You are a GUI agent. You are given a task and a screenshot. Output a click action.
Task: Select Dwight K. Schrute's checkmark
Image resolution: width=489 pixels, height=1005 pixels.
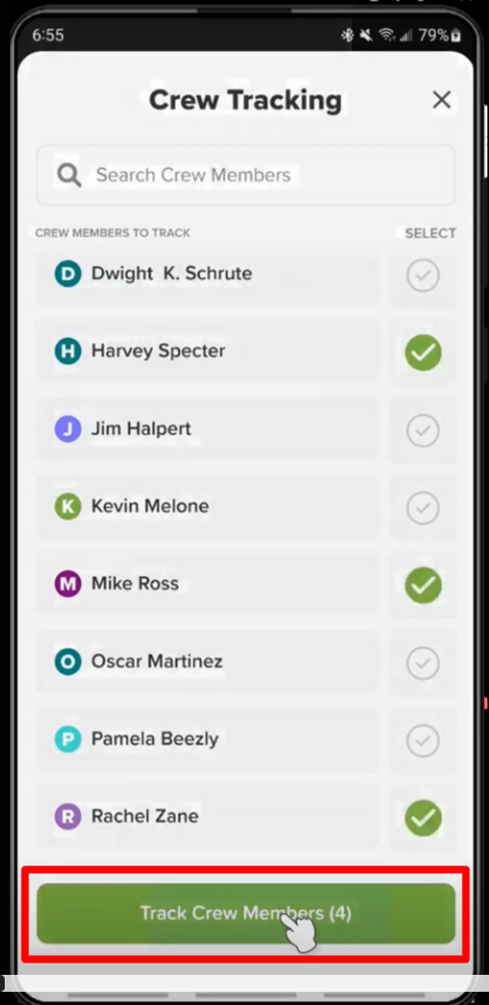(x=423, y=276)
